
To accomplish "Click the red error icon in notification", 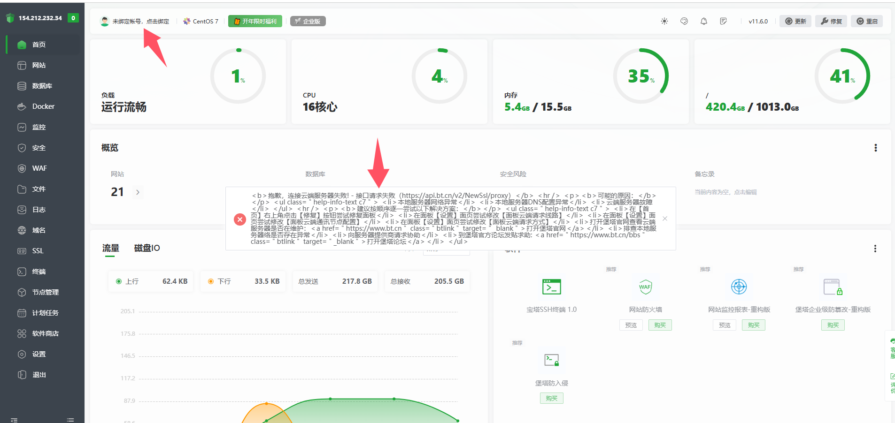I will [240, 219].
